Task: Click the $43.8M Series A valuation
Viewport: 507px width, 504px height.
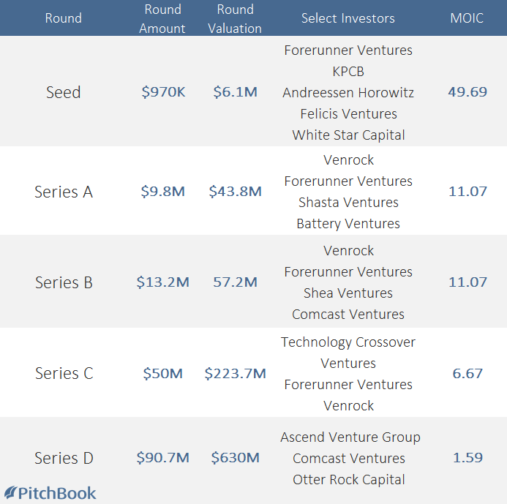Action: click(x=235, y=192)
